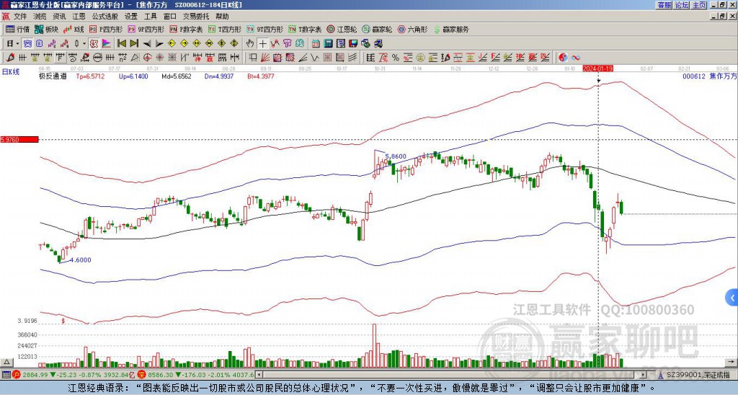Select the red Gann fan lines icon
Screen dimensions: 738x395
coord(265,58)
